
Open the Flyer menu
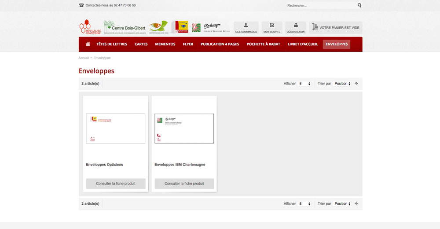(188, 44)
